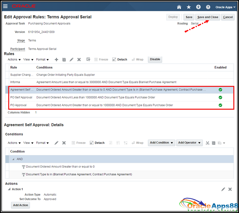This screenshot has width=239, height=213.
Task: Open the hamburger navigator menu
Action: click(5, 6)
